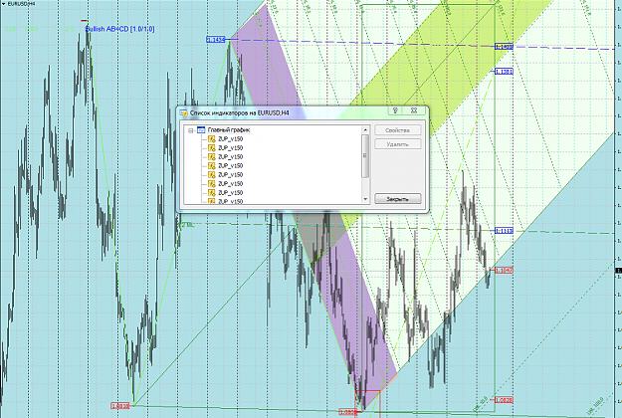The height and width of the screenshot is (418, 622).
Task: Click the EURUSD,H4 chart title label
Action: coord(21,4)
